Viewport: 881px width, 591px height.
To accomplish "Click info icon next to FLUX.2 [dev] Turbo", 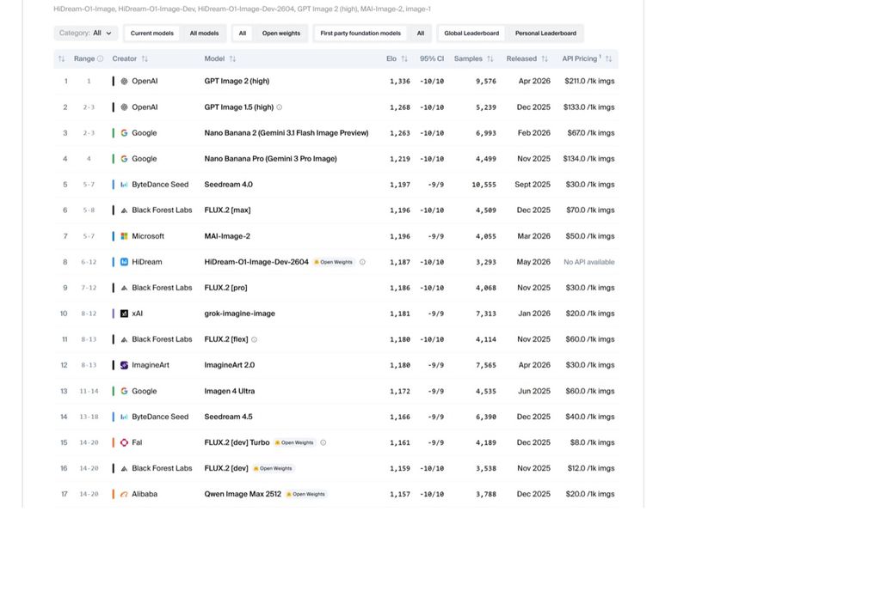I will (x=323, y=442).
